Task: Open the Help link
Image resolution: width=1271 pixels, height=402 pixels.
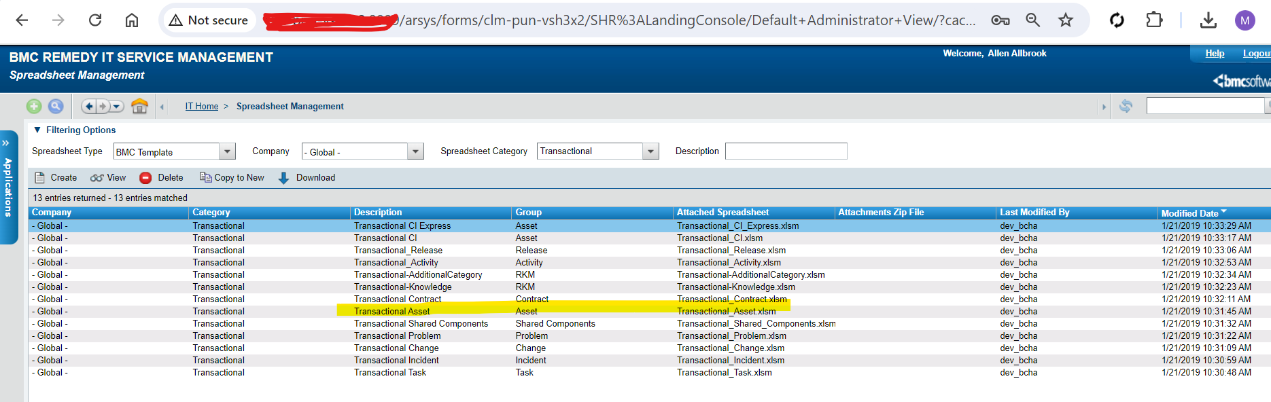Action: pos(1215,54)
